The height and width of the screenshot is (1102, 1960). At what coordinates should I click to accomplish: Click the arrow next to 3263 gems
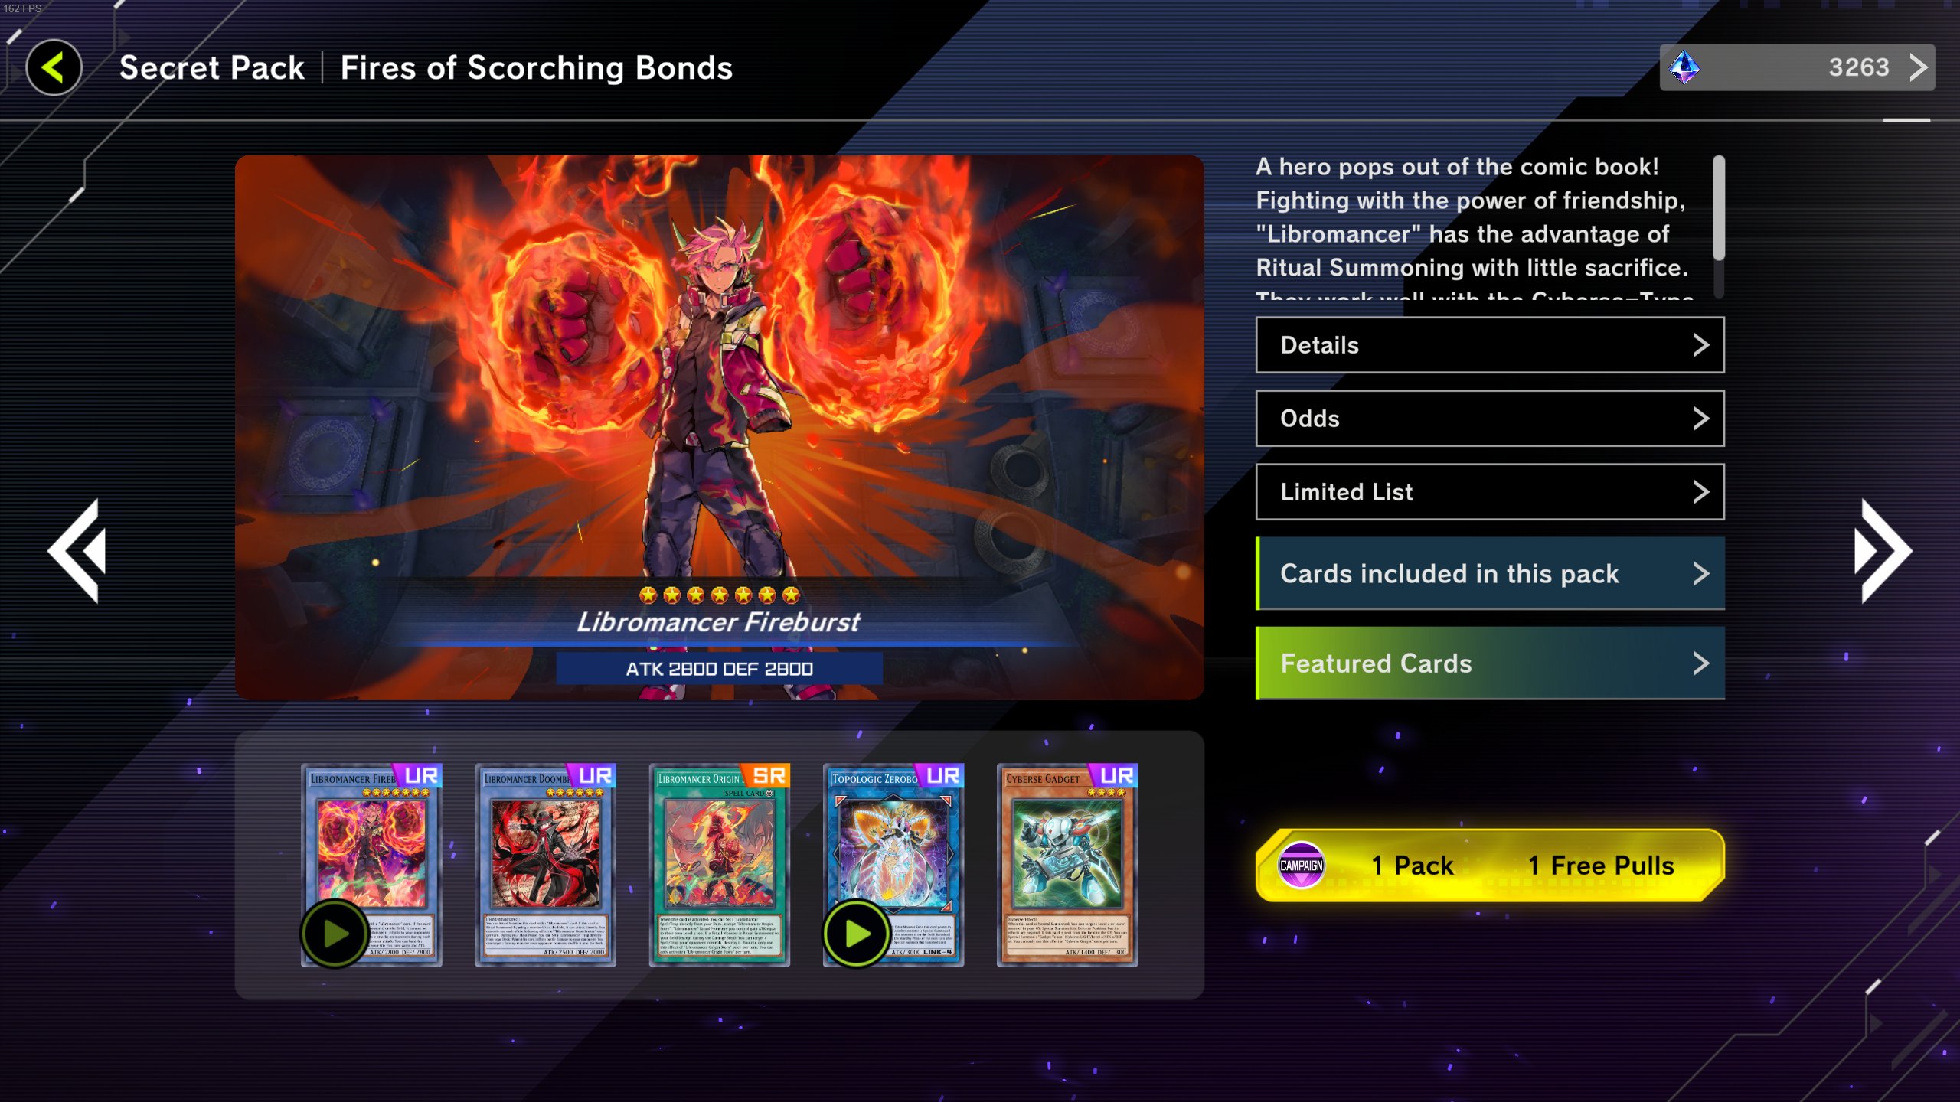pos(1916,67)
